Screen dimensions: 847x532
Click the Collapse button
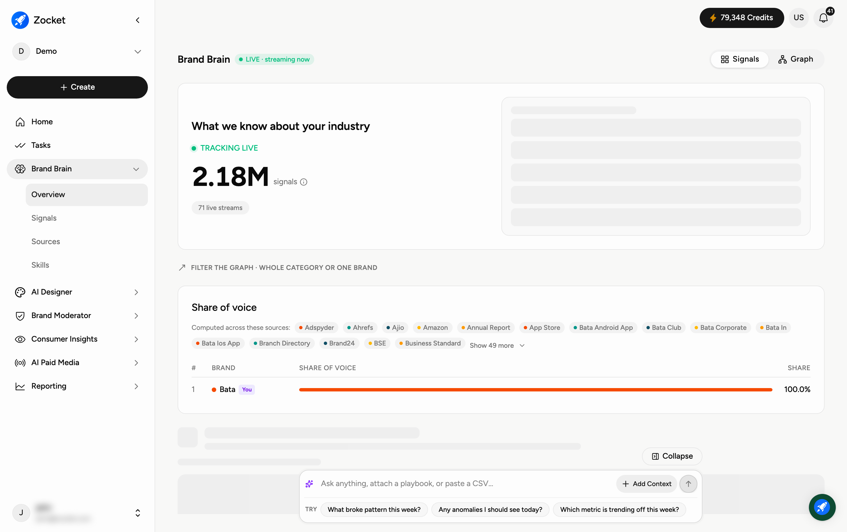pyautogui.click(x=672, y=456)
